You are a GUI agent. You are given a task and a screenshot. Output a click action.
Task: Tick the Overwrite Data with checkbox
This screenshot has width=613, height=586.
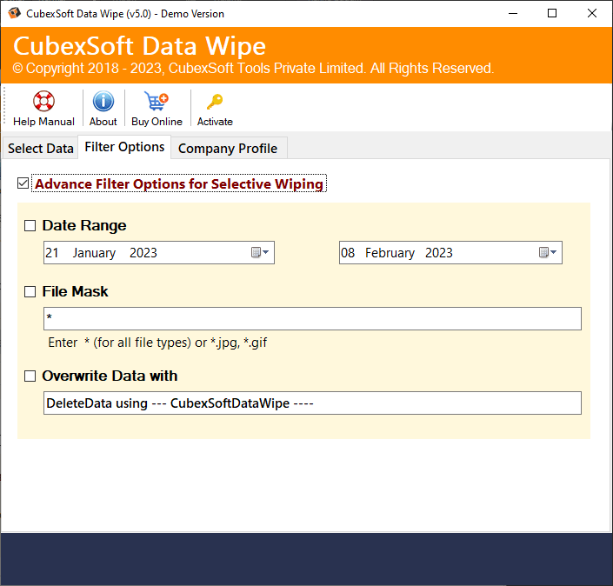coord(30,376)
